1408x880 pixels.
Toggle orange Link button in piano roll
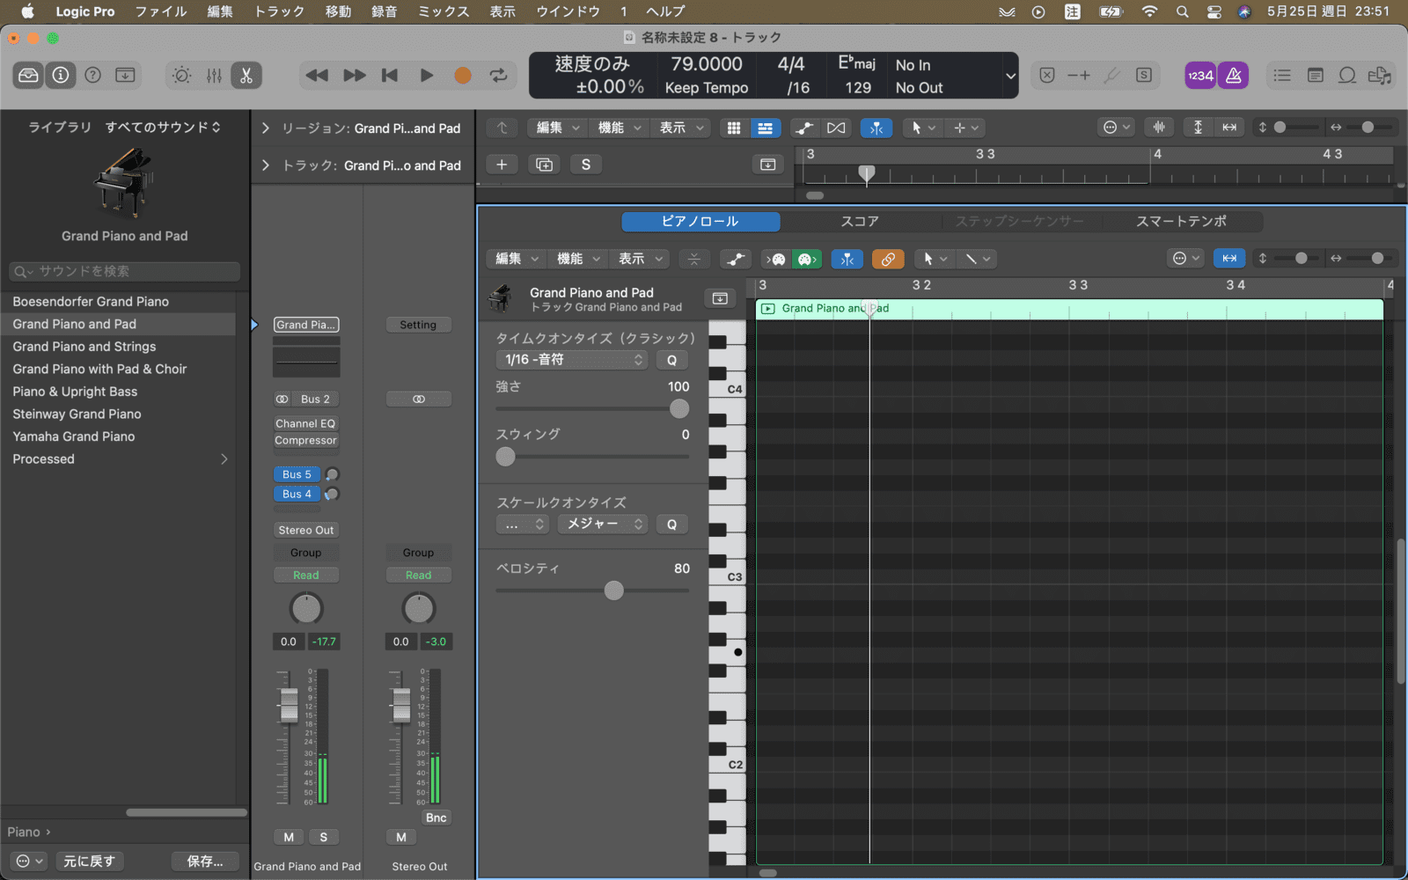pyautogui.click(x=888, y=259)
